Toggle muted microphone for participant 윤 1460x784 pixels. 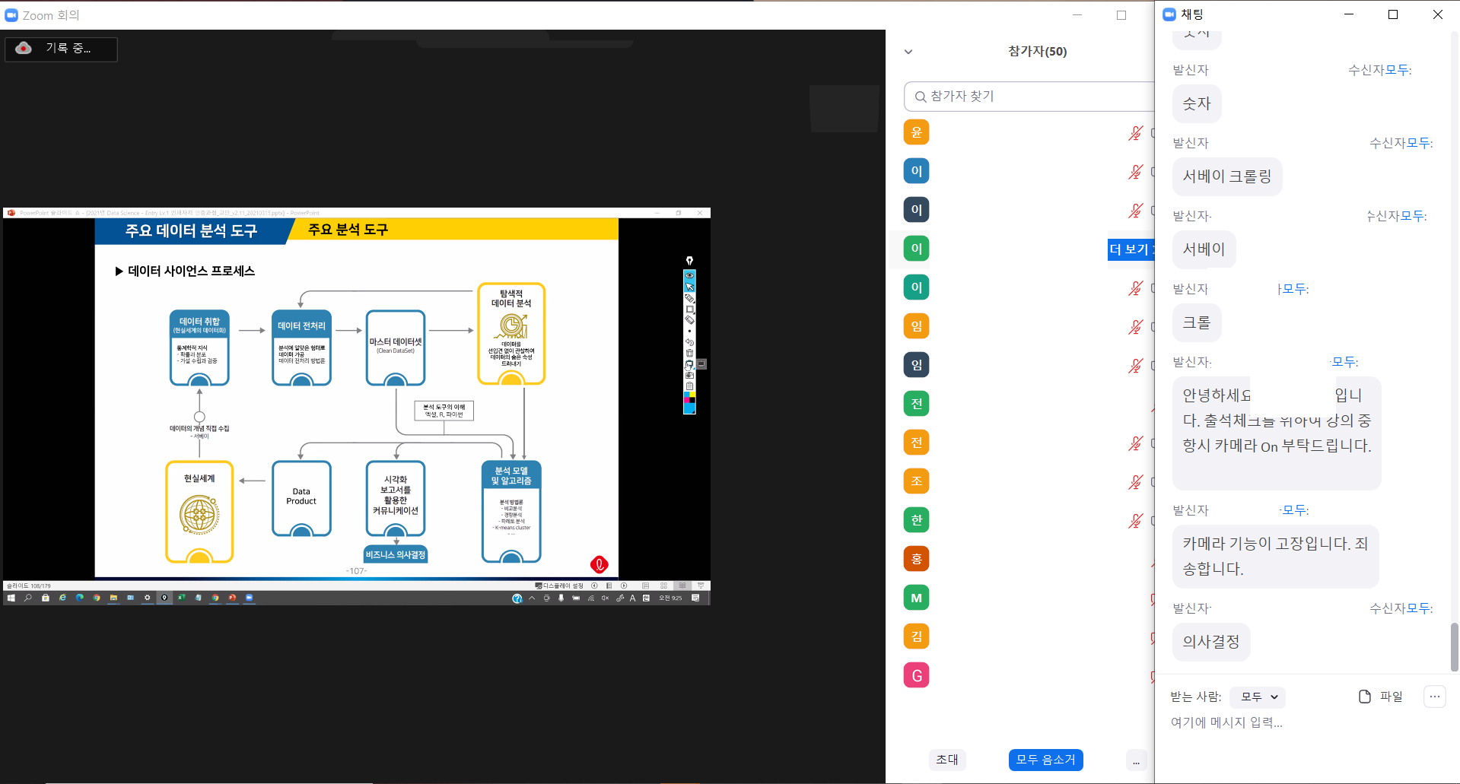pyautogui.click(x=1135, y=133)
